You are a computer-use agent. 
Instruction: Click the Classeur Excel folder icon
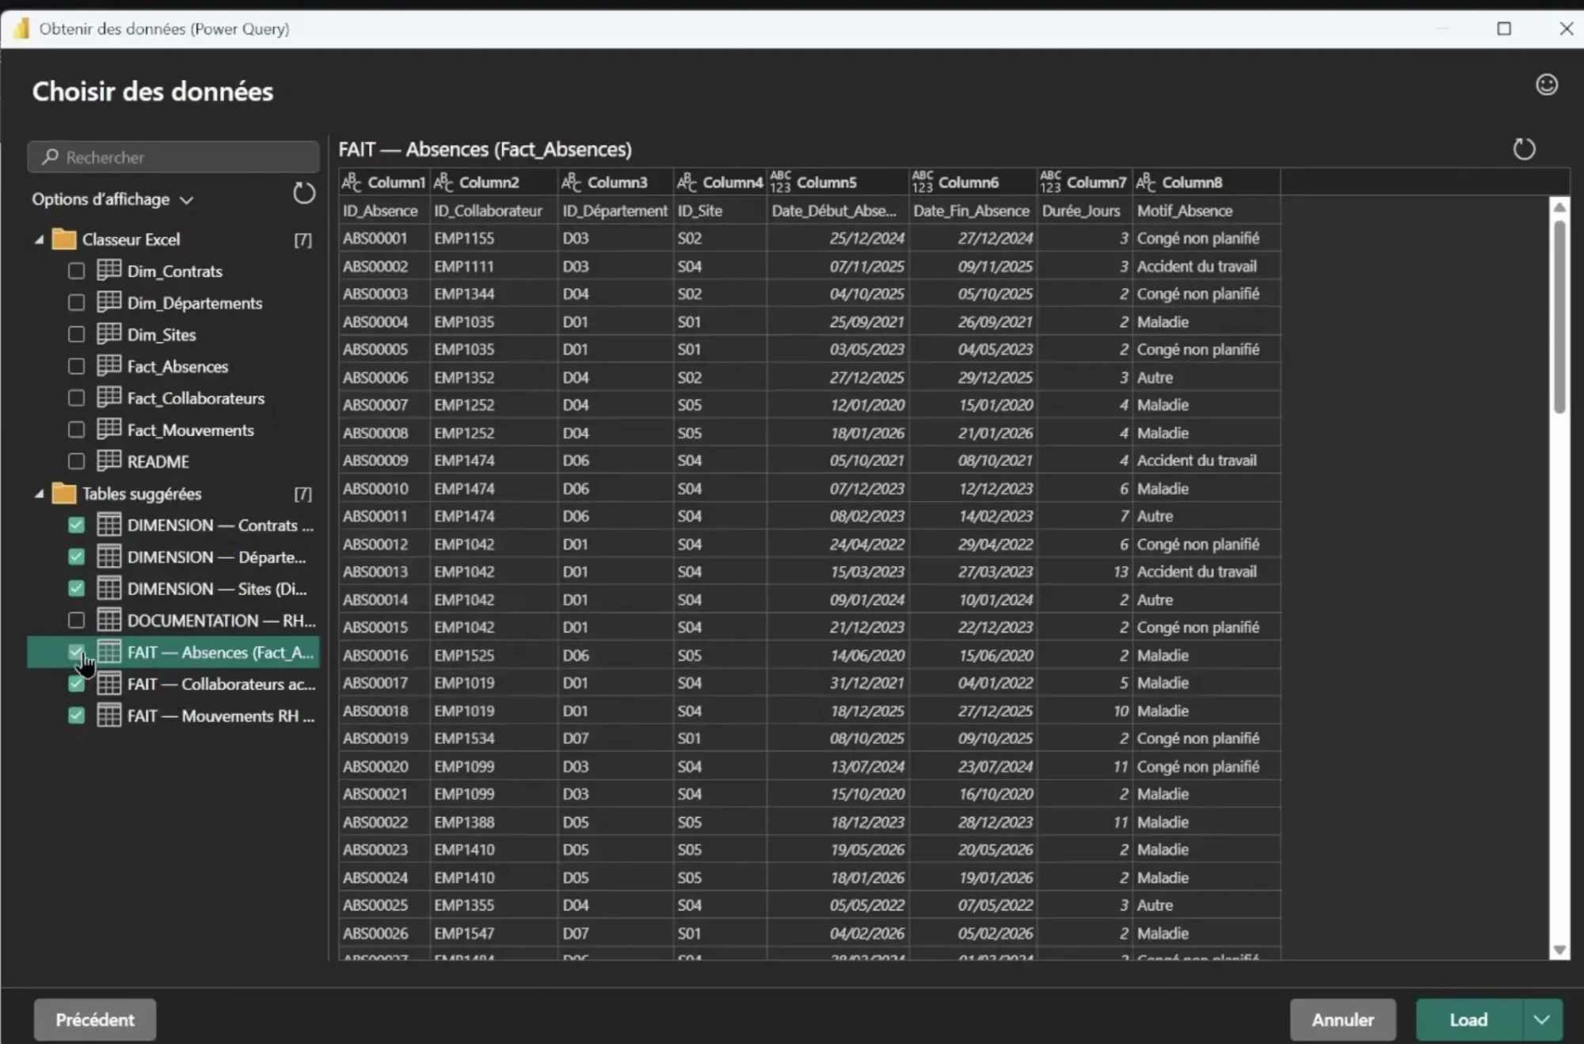pyautogui.click(x=63, y=239)
